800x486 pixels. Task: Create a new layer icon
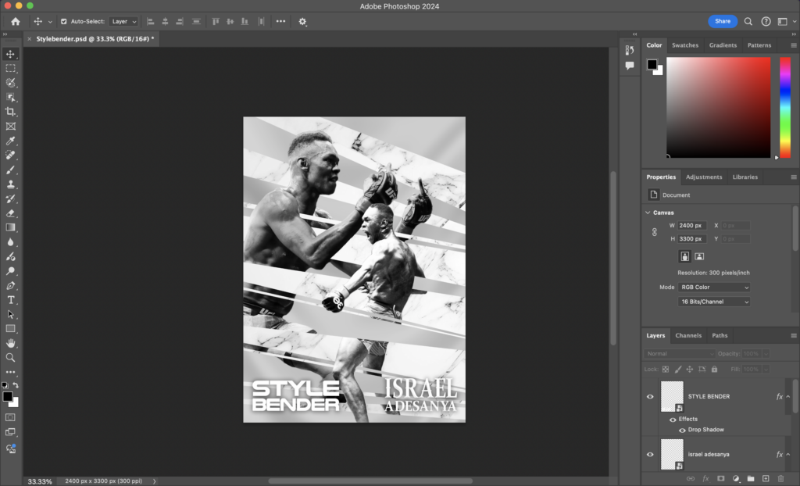766,478
